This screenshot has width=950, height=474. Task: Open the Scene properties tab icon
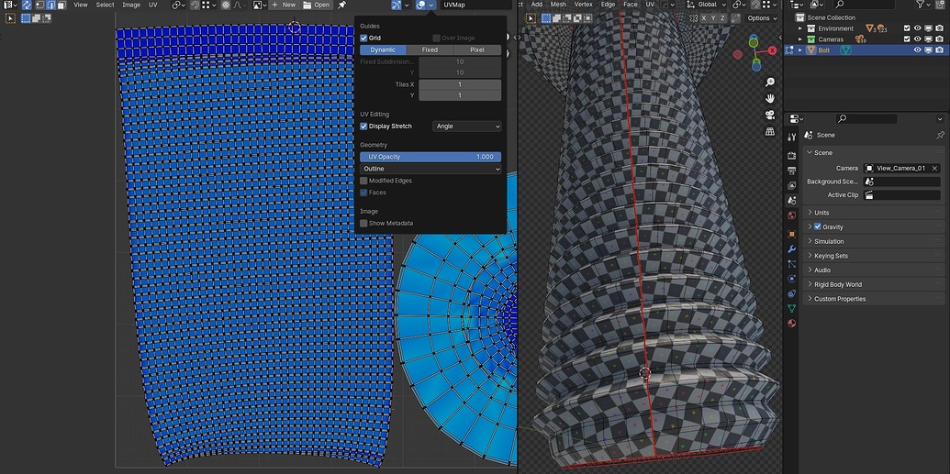[x=791, y=200]
